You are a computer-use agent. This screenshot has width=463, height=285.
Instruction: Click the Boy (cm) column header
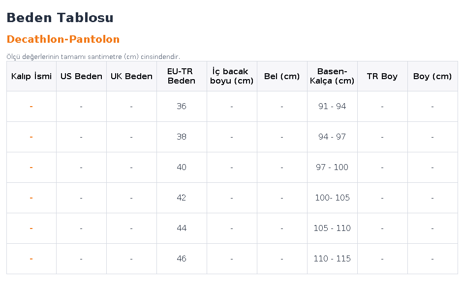pos(432,76)
